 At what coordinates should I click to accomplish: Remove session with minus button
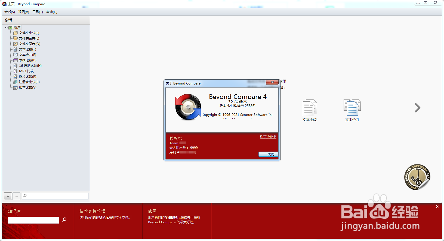click(17, 196)
